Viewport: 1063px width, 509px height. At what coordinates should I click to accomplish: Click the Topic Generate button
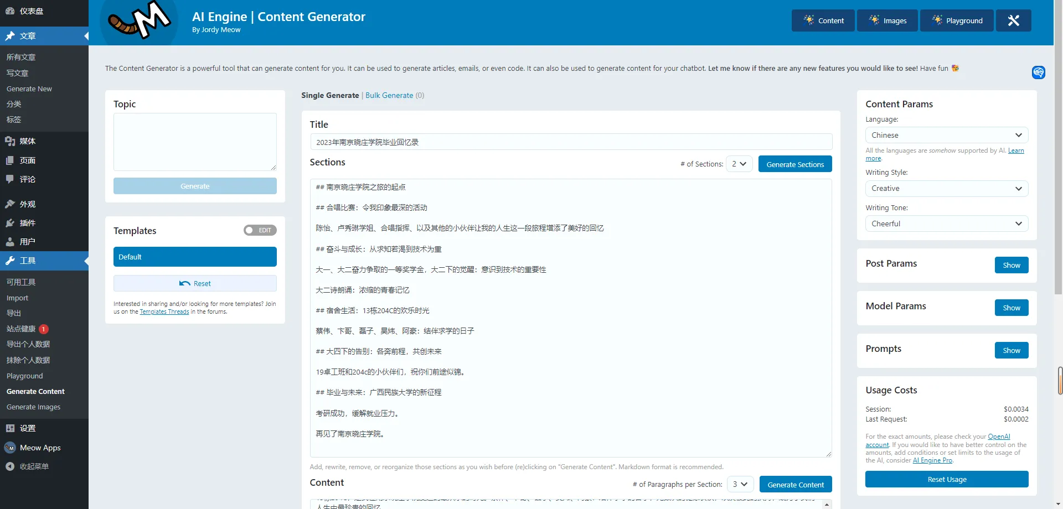195,186
